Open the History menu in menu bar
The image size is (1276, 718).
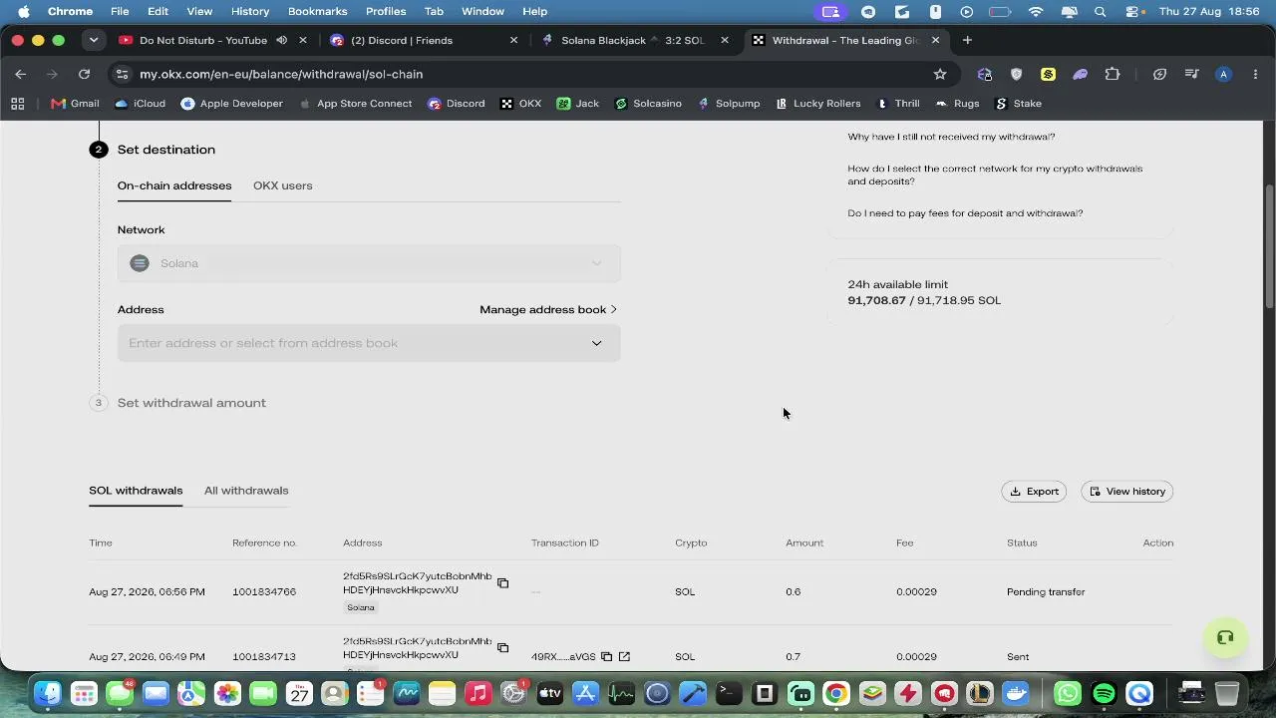[x=249, y=12]
